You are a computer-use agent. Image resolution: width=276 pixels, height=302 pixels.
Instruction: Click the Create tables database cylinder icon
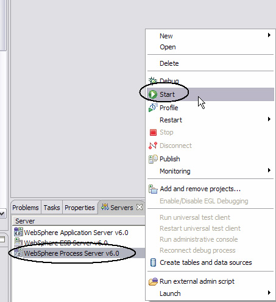point(153,262)
